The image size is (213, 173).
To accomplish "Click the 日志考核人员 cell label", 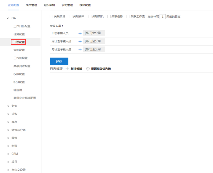I will (x=60, y=33).
